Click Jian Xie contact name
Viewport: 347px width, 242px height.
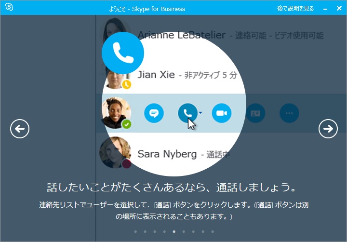156,75
